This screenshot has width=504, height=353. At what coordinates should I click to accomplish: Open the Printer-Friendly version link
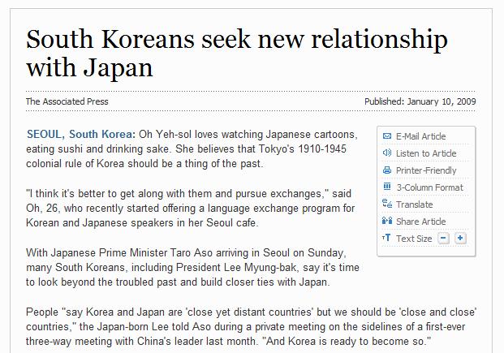(x=426, y=170)
